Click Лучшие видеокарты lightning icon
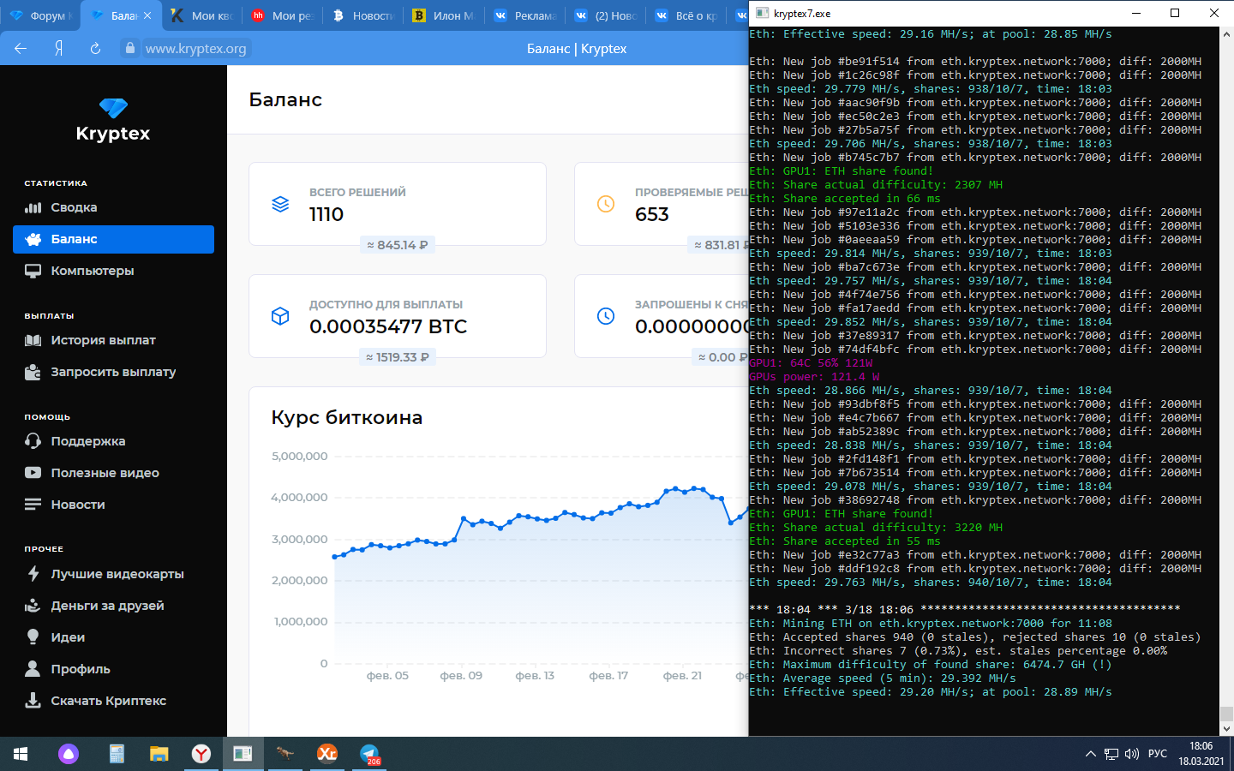Image resolution: width=1234 pixels, height=771 pixels. (x=33, y=574)
